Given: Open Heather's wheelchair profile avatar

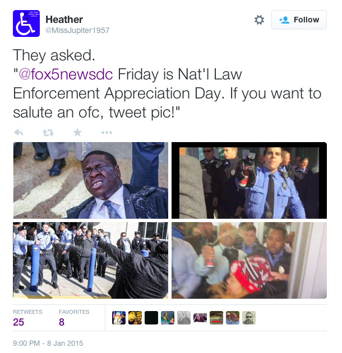Looking at the screenshot, I should 26,23.
